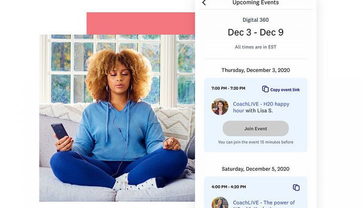Click Lisa S. coach avatar
This screenshot has width=363, height=208.
tap(220, 107)
